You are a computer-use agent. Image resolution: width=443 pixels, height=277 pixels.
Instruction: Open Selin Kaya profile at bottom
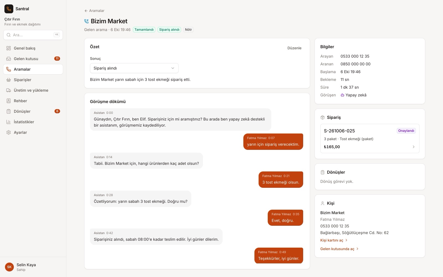point(33,267)
